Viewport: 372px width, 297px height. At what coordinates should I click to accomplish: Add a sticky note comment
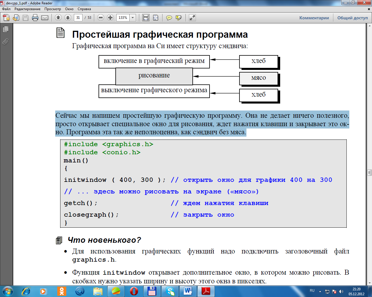pos(169,18)
